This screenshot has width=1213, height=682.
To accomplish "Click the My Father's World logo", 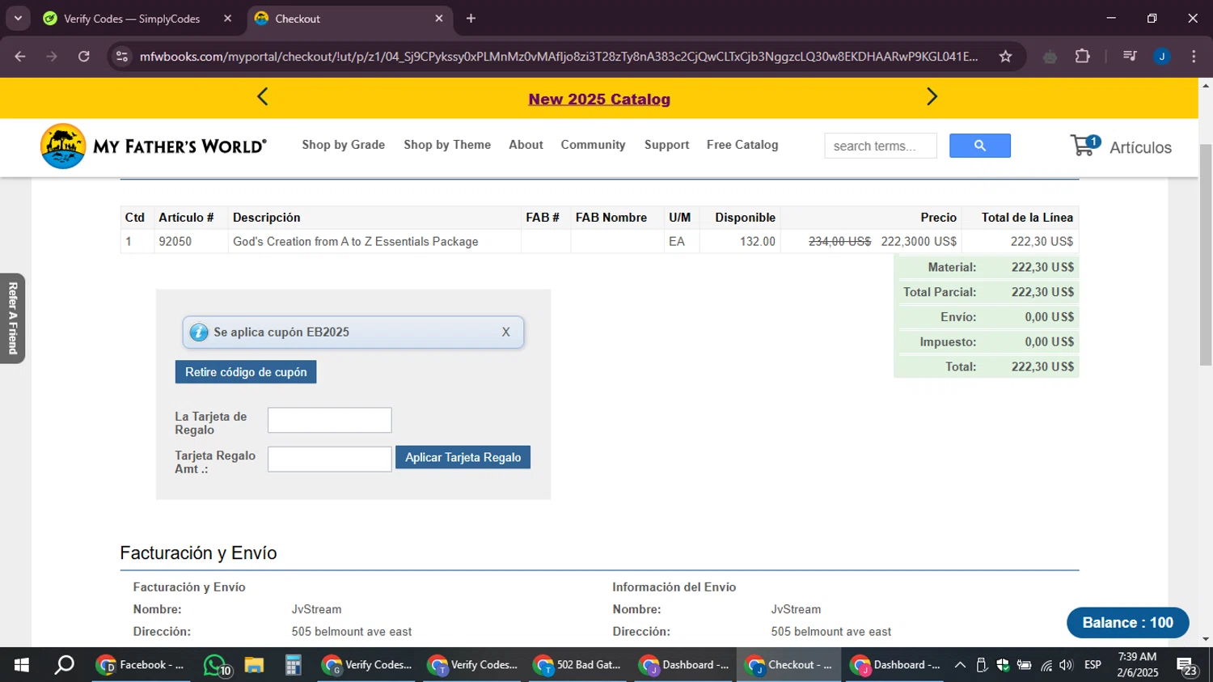I will tap(153, 146).
